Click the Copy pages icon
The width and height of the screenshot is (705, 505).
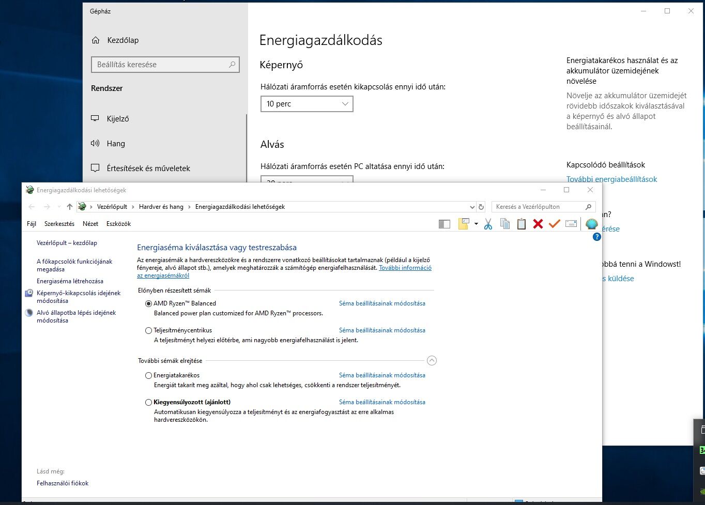(x=505, y=224)
